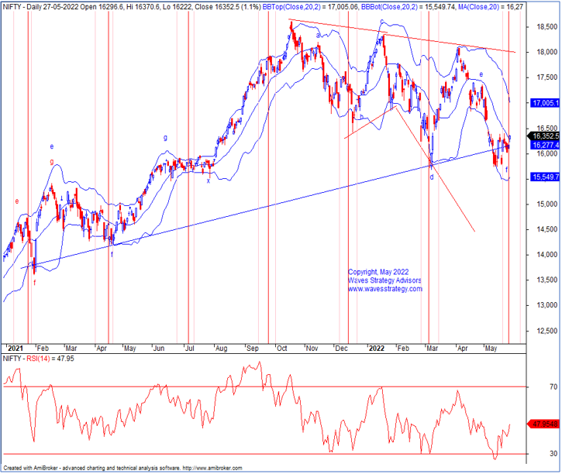Click the BBTop(Close,20,2) indicator label
Screen dimensions: 562x474
291,6
